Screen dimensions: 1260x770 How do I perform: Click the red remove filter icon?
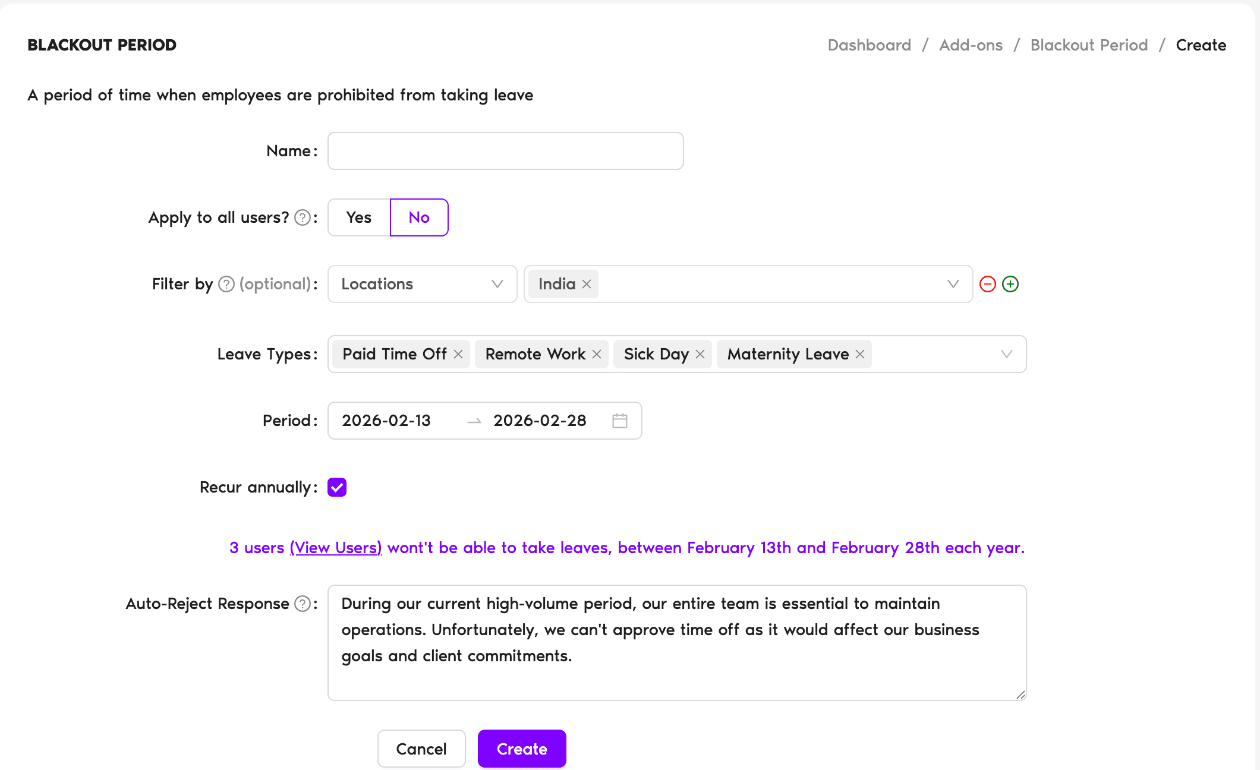(987, 284)
